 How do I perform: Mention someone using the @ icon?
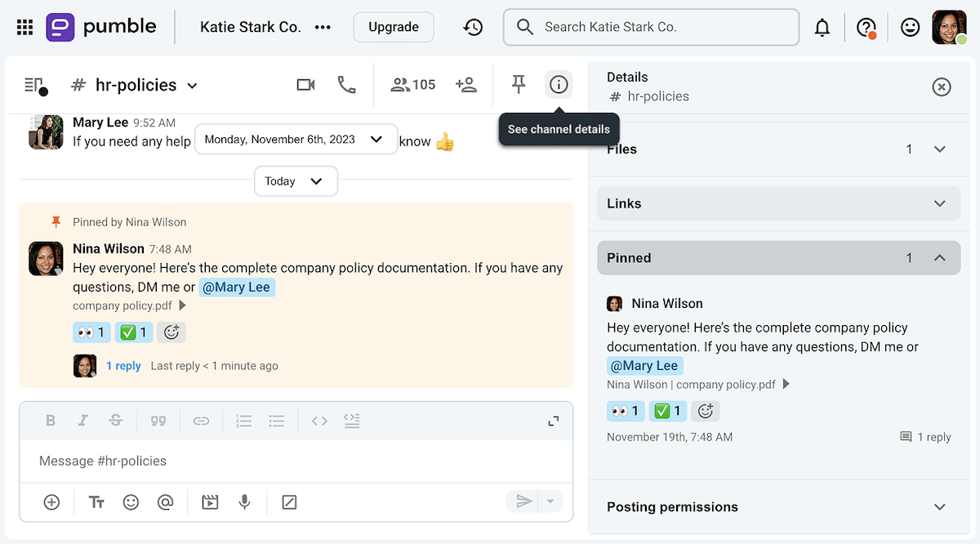166,502
